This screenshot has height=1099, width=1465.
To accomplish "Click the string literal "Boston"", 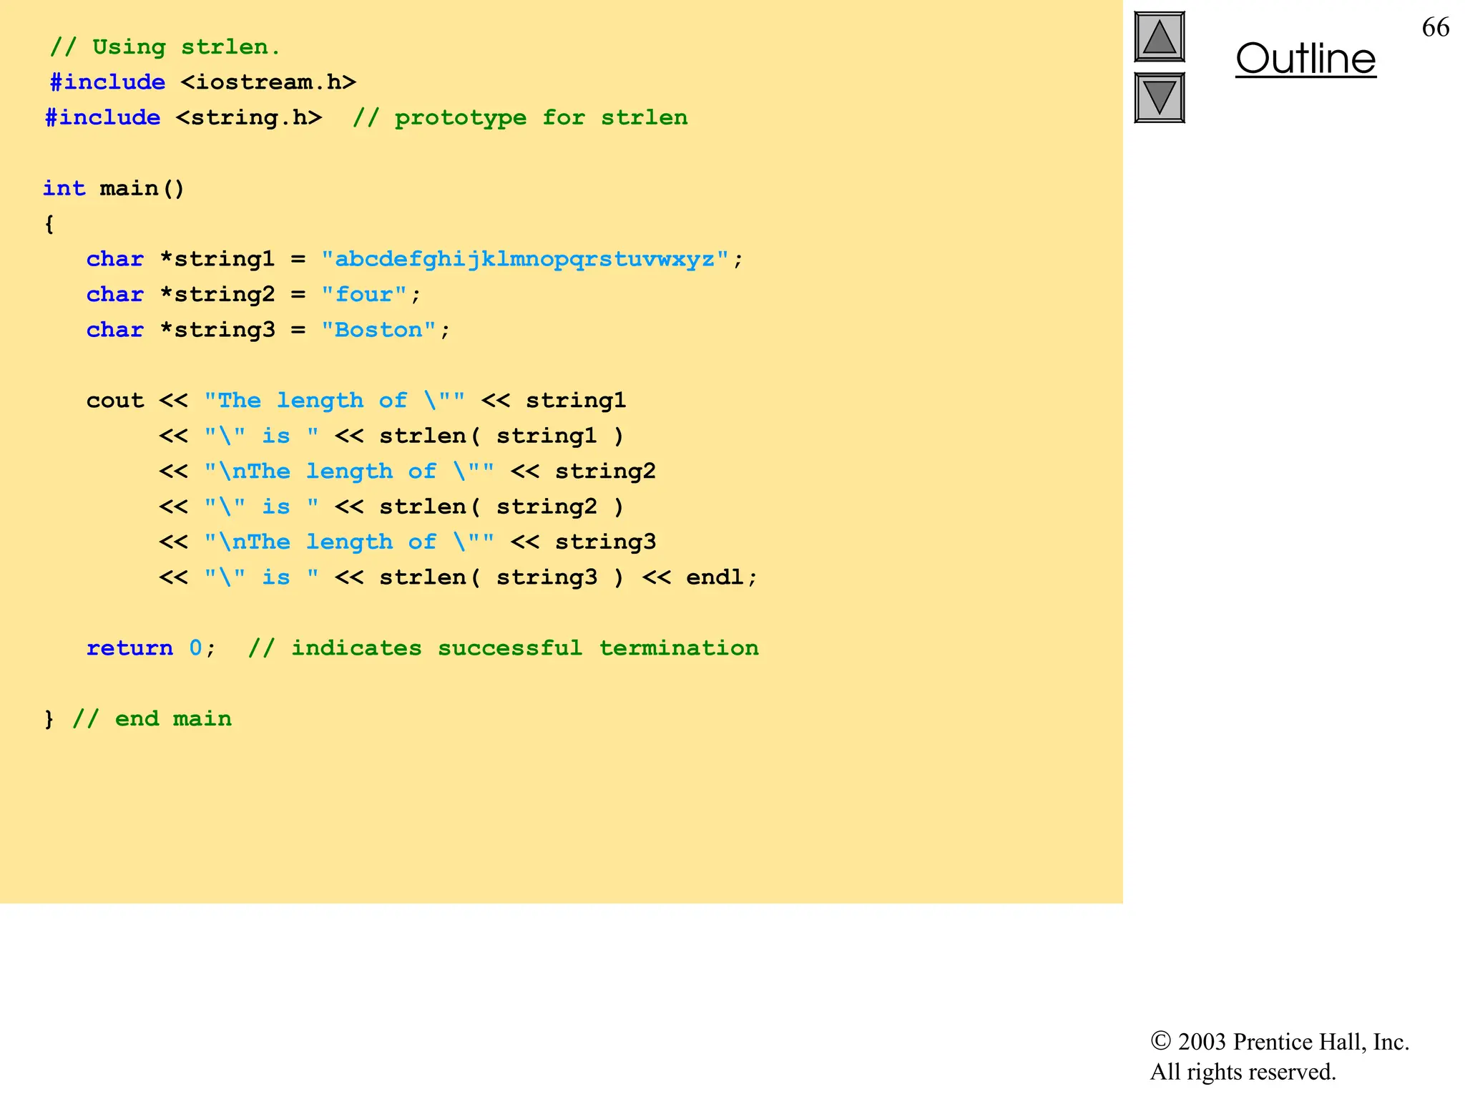I will pyautogui.click(x=378, y=330).
